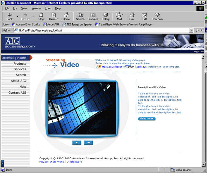Play the video with play button
This screenshot has height=173, width=207.
89,142
